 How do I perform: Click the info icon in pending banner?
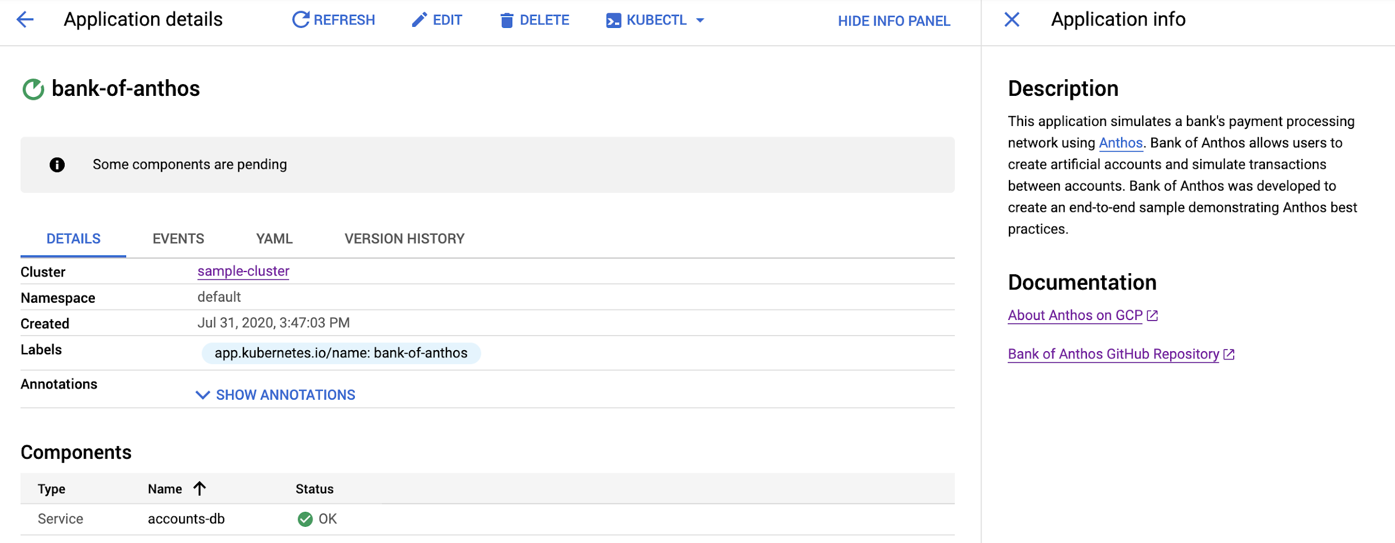point(57,165)
